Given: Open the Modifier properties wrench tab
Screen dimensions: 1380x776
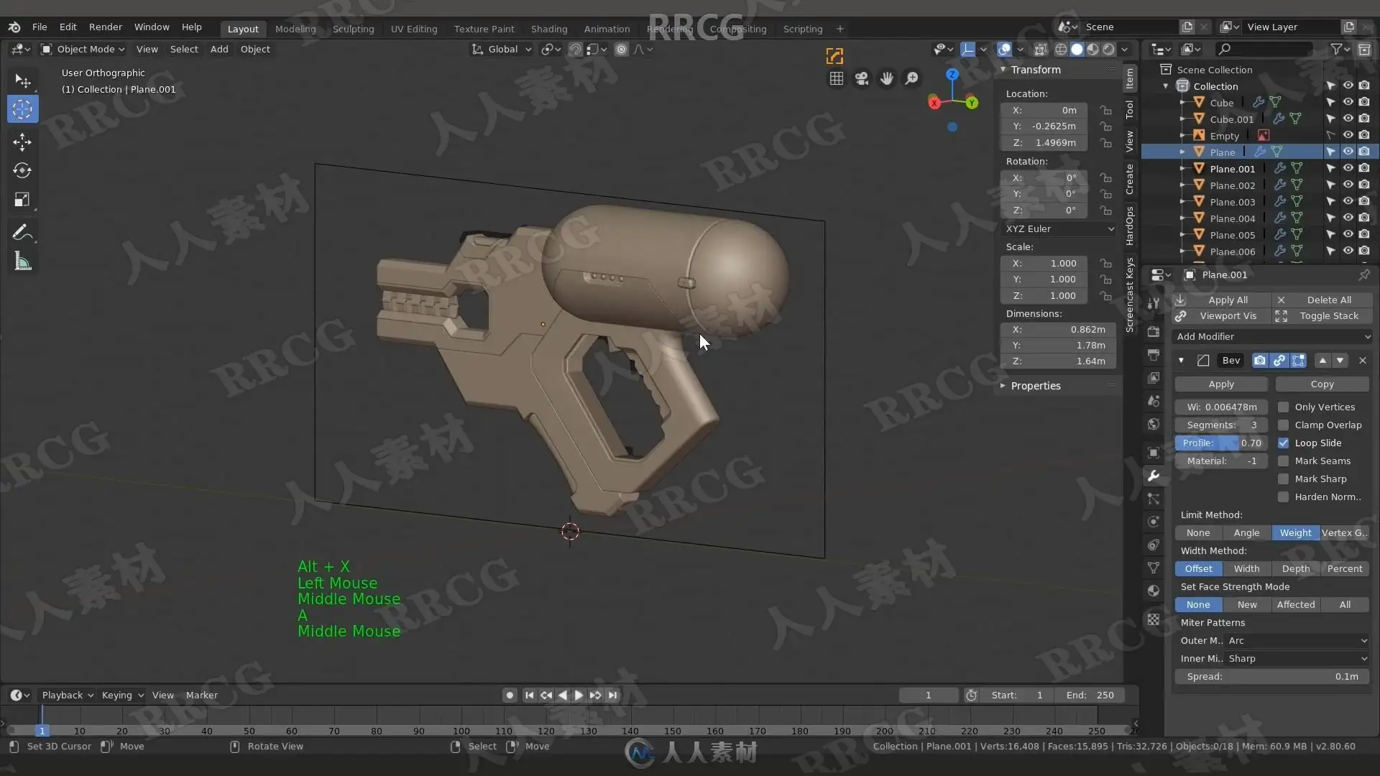Looking at the screenshot, I should point(1154,476).
